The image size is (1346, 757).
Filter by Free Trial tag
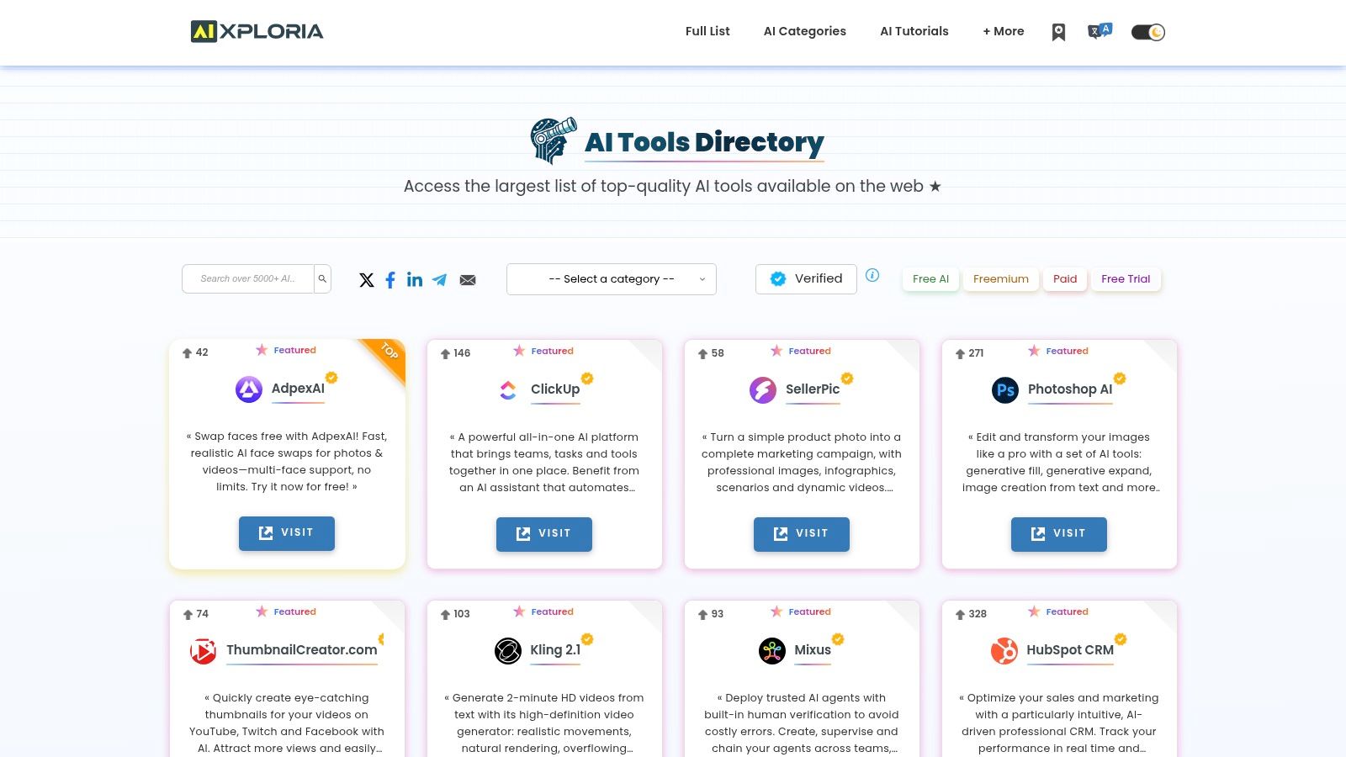pos(1126,279)
